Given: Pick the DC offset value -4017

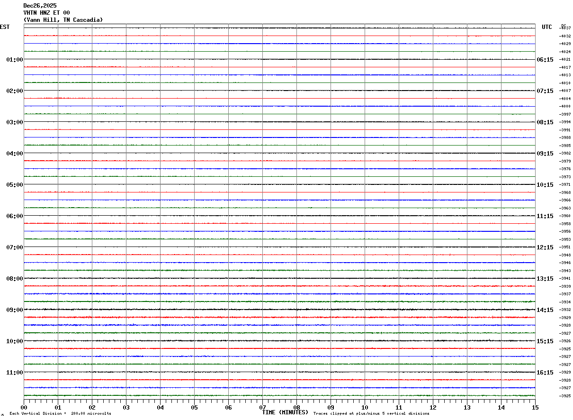Looking at the screenshot, I should [x=565, y=67].
